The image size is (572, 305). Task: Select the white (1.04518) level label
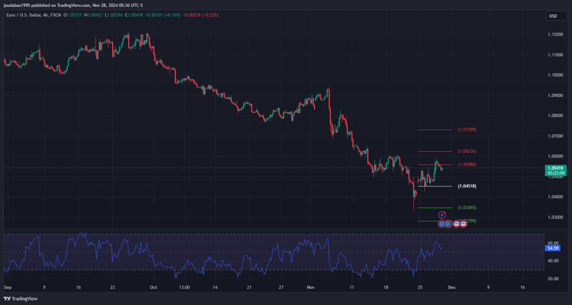click(467, 186)
